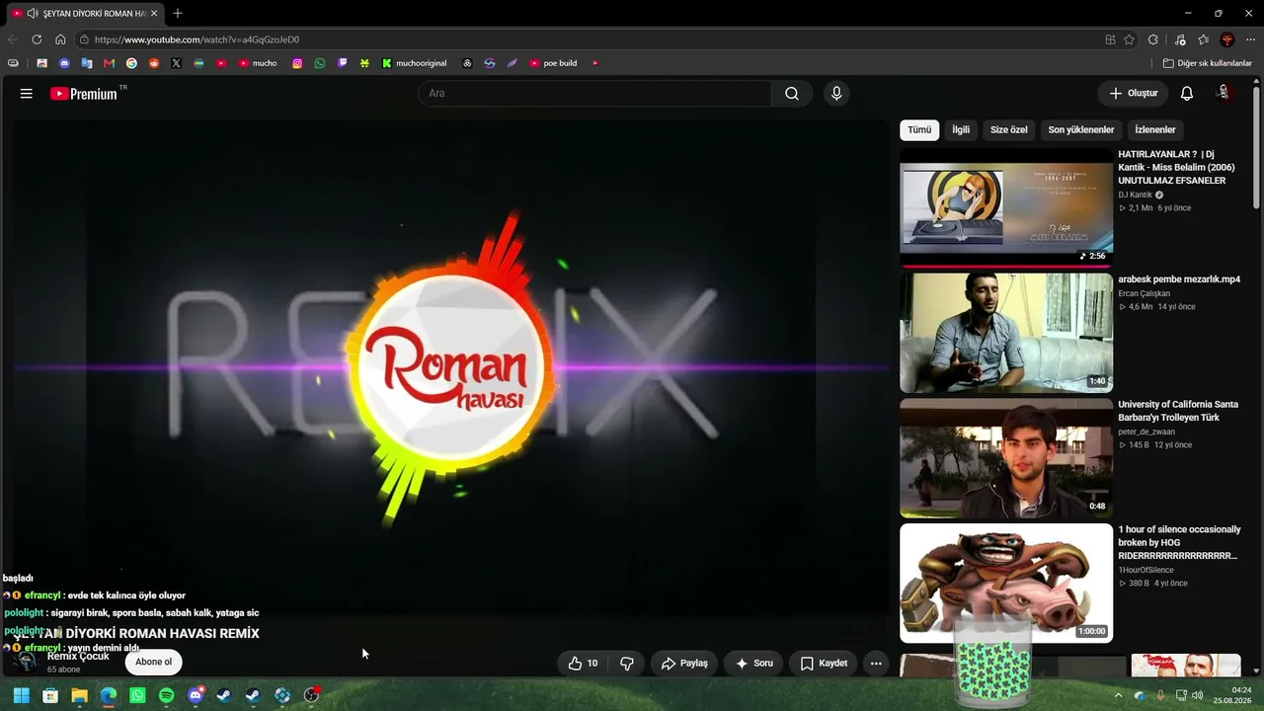
Task: Open more actions ellipsis under the video
Action: (x=876, y=664)
